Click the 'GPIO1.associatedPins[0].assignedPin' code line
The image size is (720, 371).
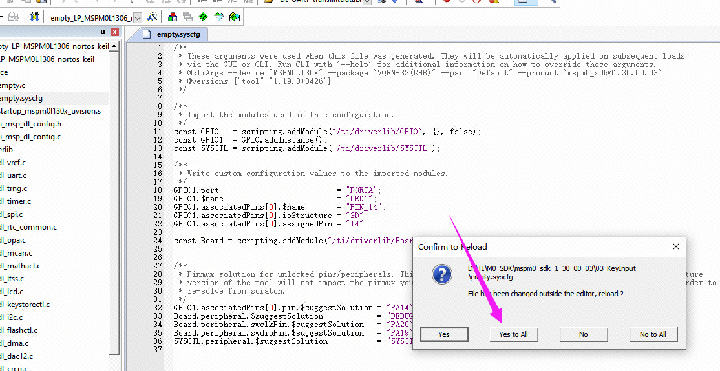271,224
